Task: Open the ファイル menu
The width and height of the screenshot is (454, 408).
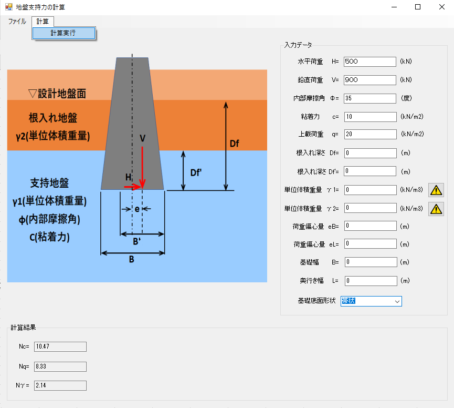Action: [x=17, y=22]
